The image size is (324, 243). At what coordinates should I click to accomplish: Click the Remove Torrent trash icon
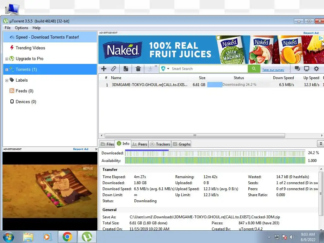pos(138,69)
